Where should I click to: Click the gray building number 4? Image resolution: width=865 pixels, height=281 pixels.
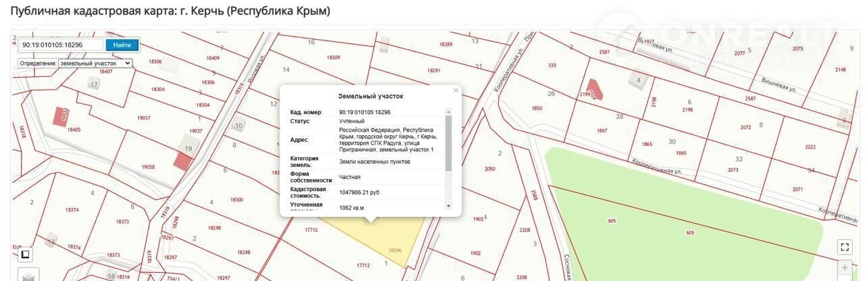pyautogui.click(x=639, y=81)
